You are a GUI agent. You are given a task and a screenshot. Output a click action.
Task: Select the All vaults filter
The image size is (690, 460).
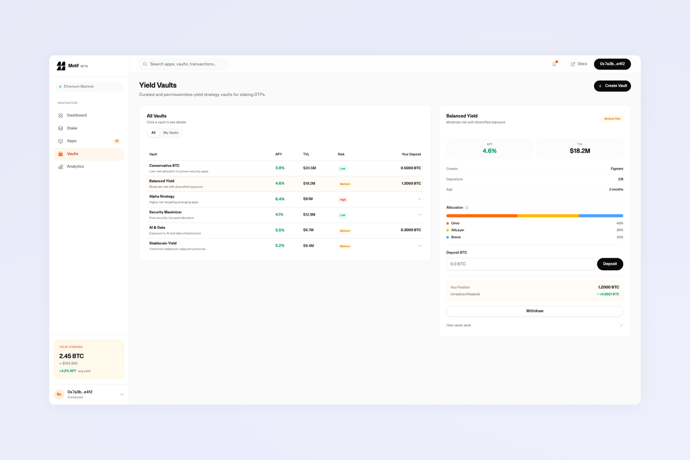point(154,132)
